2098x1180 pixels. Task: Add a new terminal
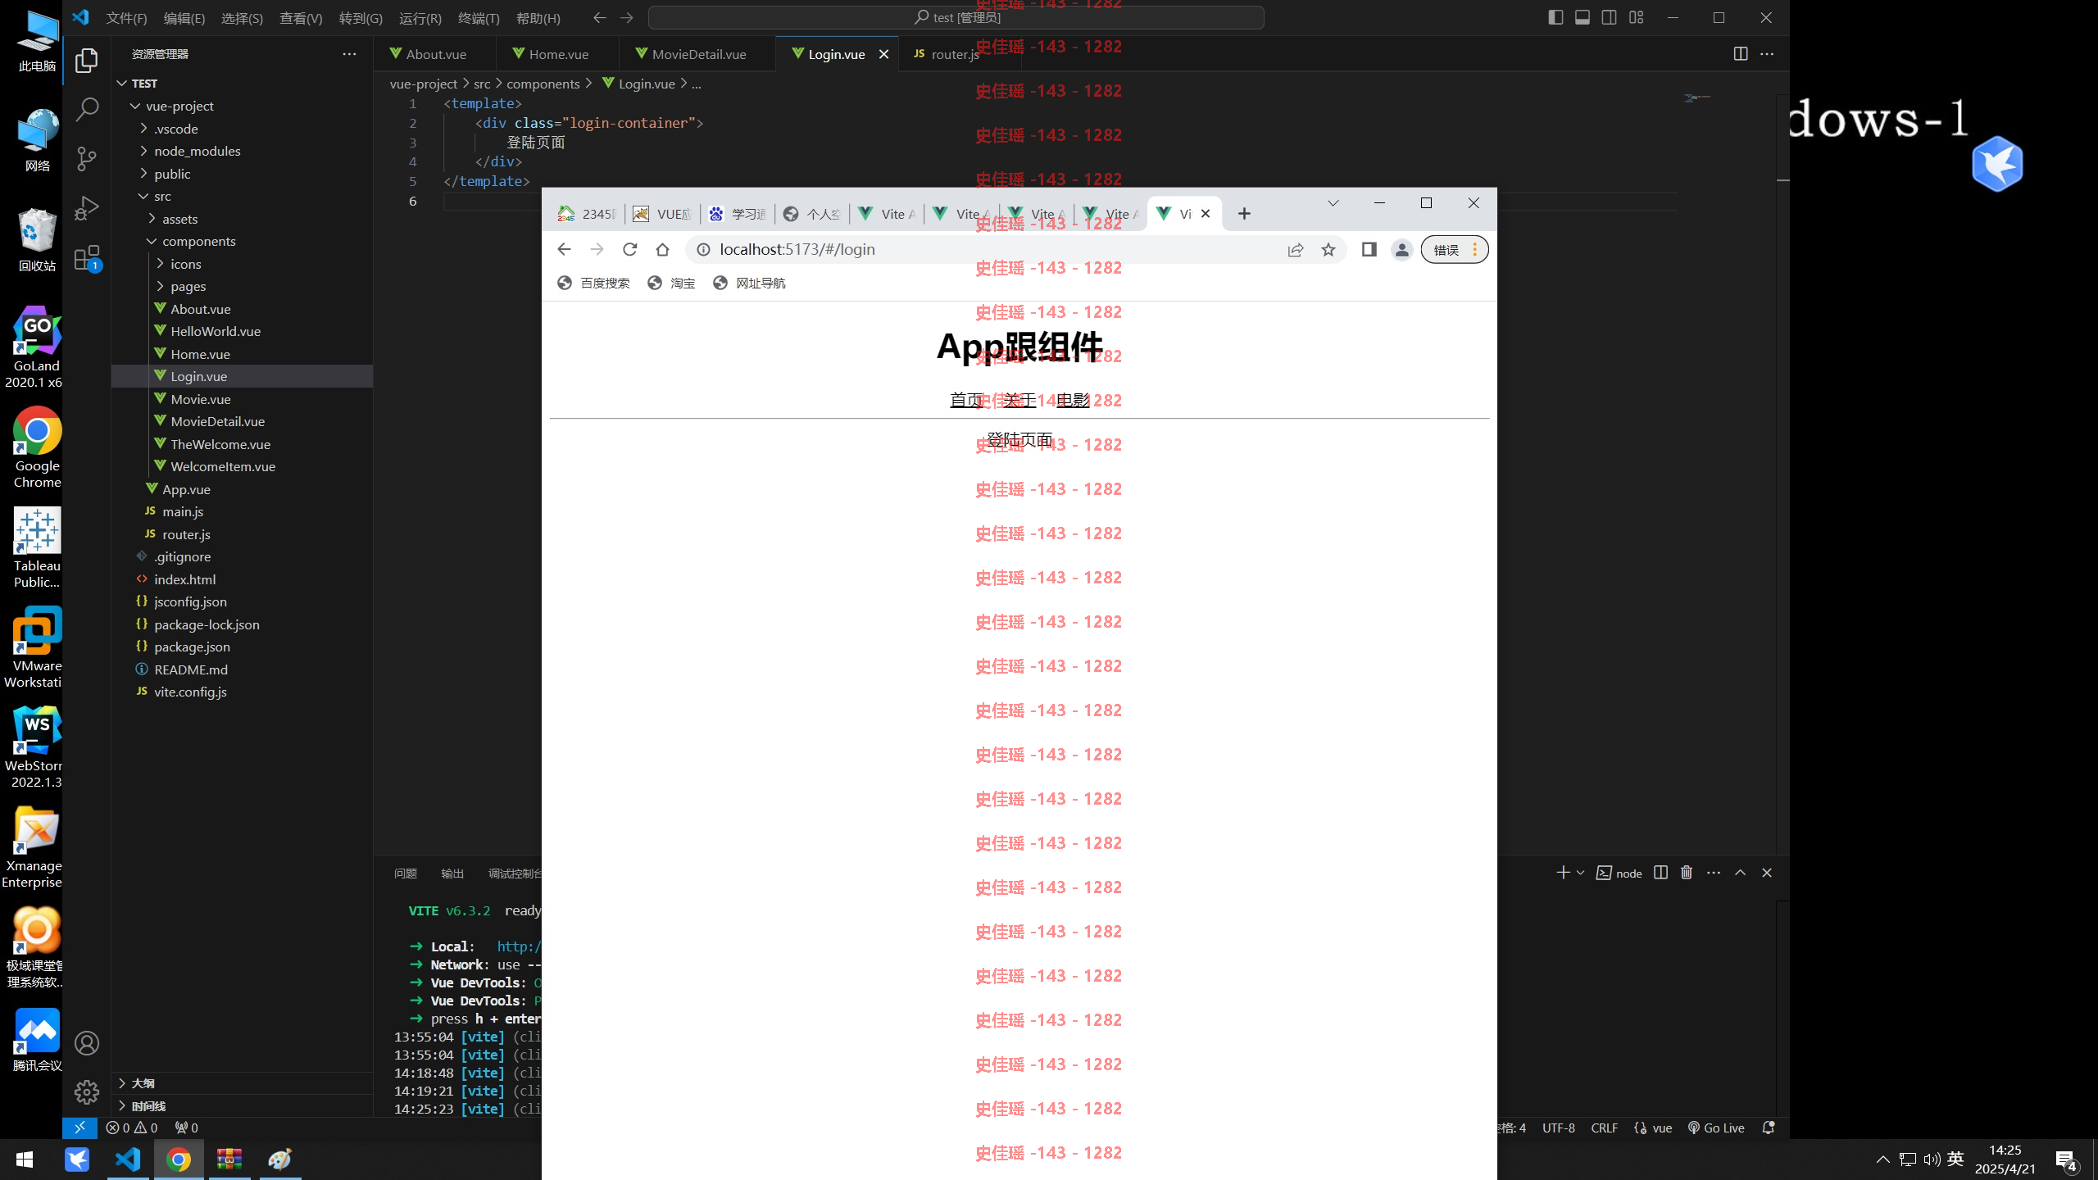tap(1563, 873)
